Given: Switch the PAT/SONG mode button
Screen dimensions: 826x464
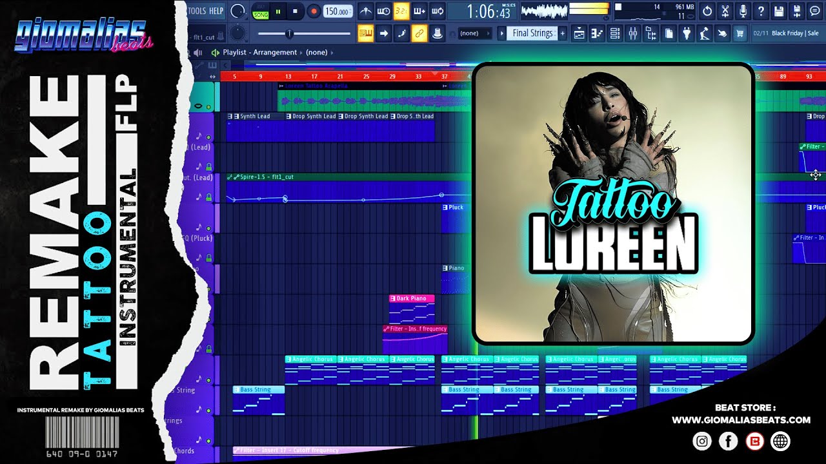Looking at the screenshot, I should point(260,11).
